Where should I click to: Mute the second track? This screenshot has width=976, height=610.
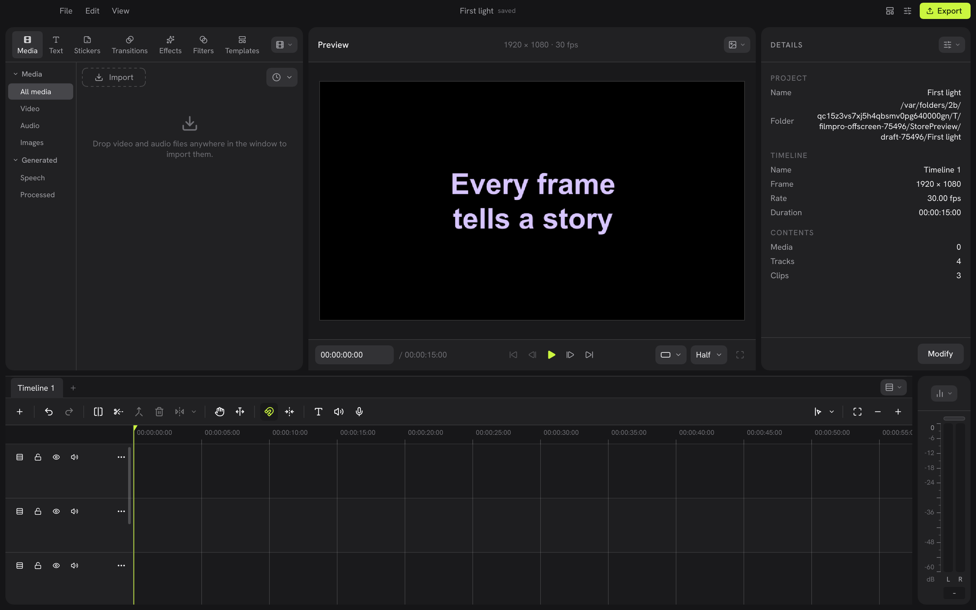coord(74,511)
